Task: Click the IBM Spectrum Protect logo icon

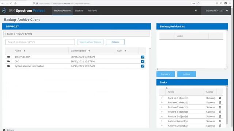Action: pos(4,11)
